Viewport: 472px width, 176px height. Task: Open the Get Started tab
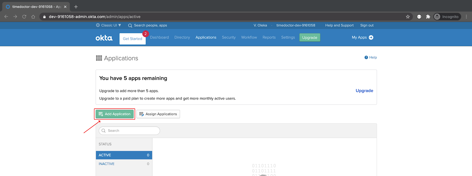[132, 39]
